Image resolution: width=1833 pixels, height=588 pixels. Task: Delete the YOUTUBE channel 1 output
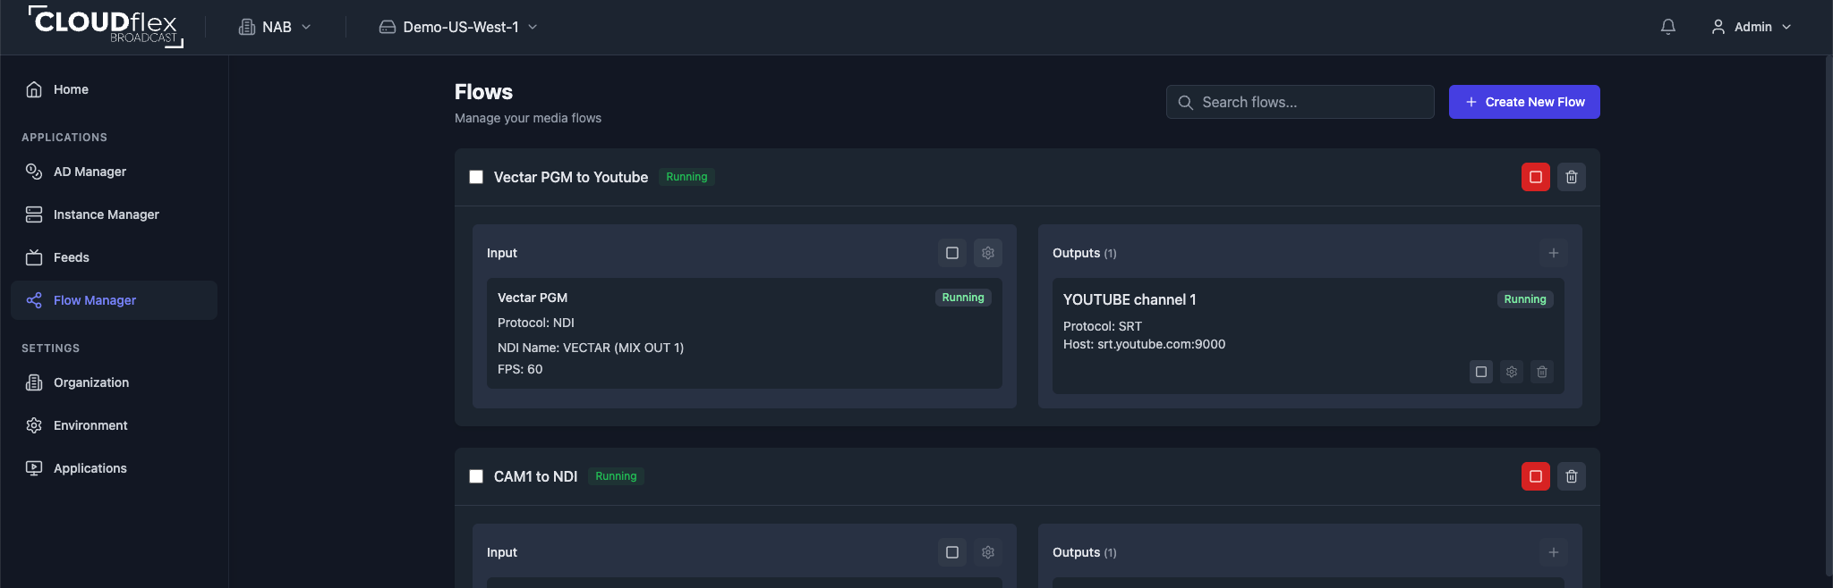pos(1542,372)
